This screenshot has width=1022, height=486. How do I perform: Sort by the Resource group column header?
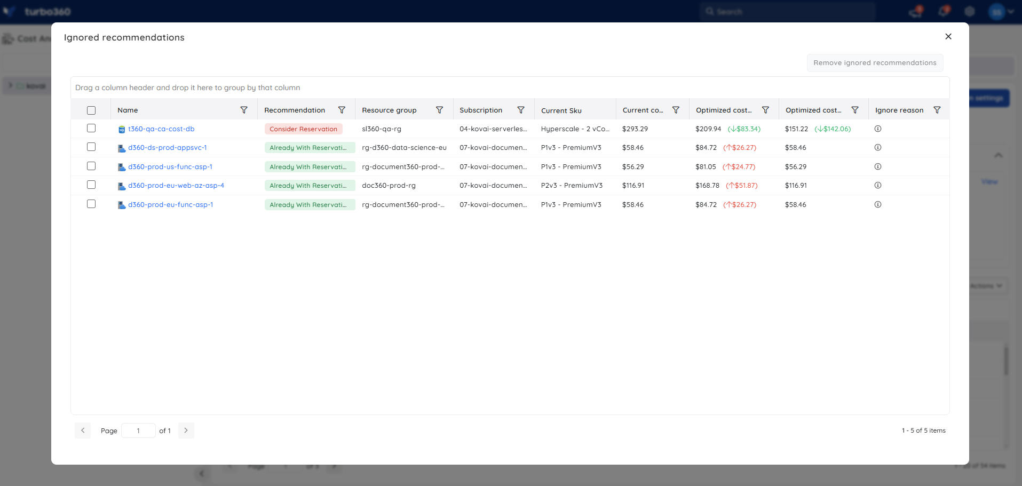(389, 110)
